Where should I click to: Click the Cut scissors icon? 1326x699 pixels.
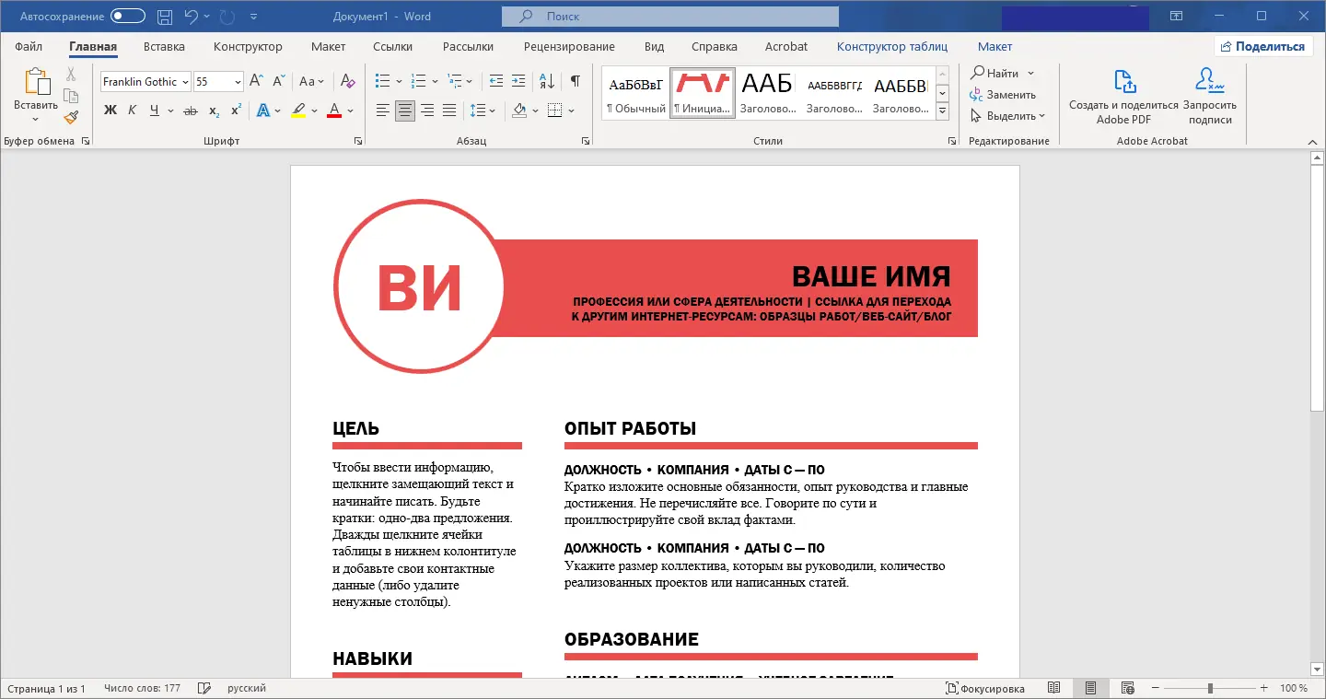pos(71,75)
